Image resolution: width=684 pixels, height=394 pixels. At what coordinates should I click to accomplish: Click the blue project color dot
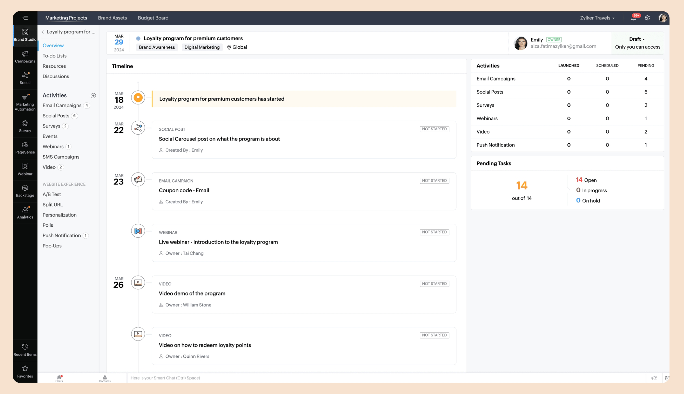[x=138, y=38]
